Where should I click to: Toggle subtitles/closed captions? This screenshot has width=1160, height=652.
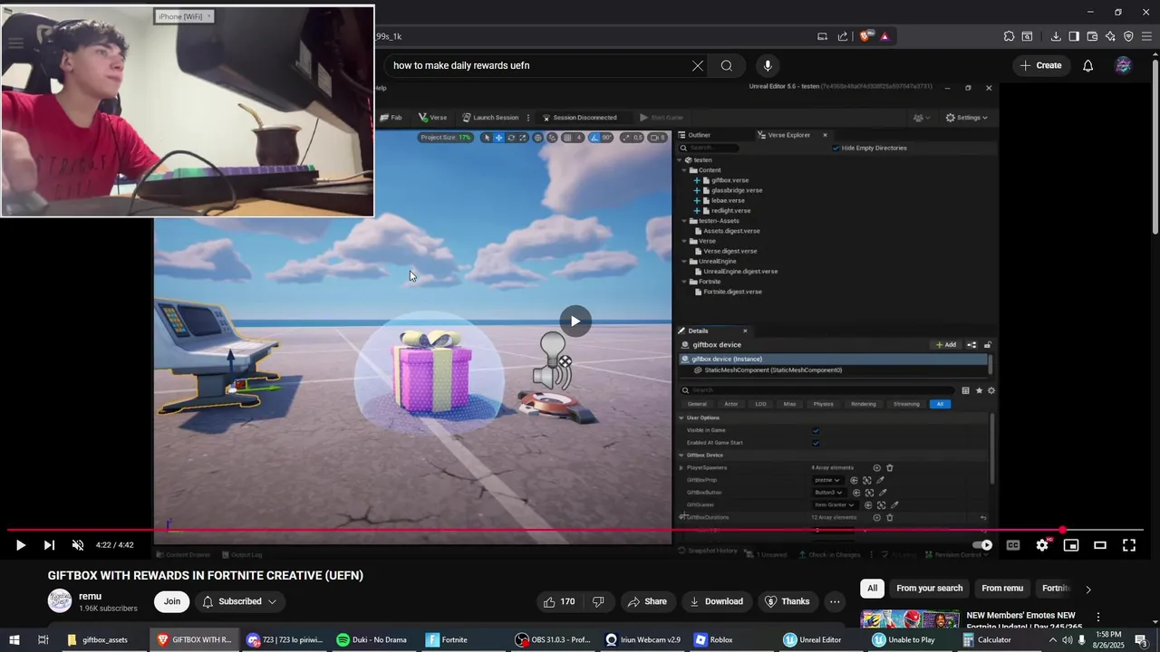(x=1013, y=545)
